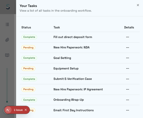Expand details for New Hire Paperwork: IP Agreement

pyautogui.click(x=128, y=89)
